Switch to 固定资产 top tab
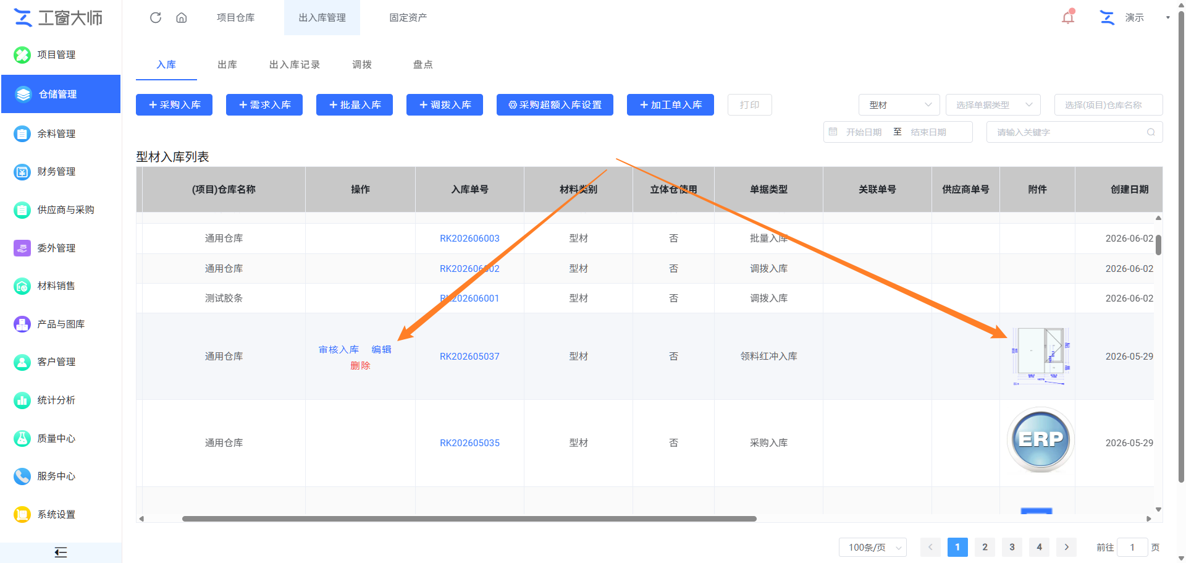1186x563 pixels. coord(408,17)
